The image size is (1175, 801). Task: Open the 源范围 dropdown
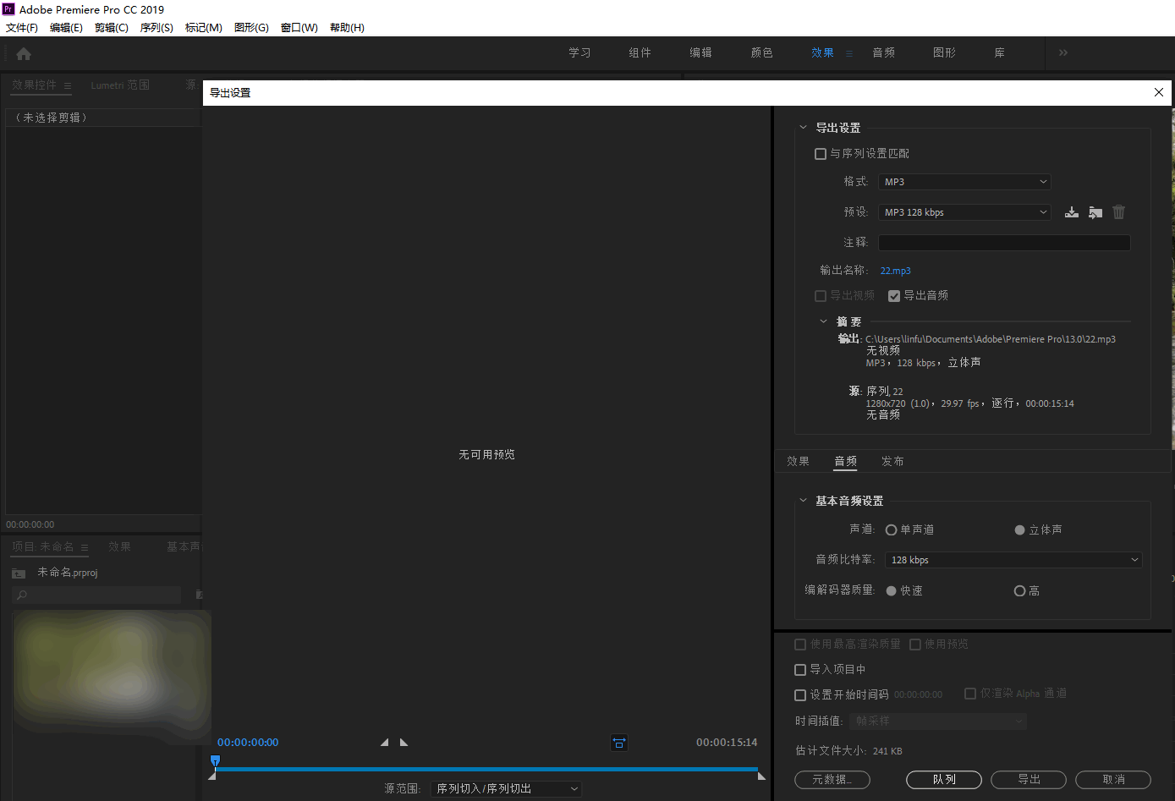pyautogui.click(x=506, y=789)
